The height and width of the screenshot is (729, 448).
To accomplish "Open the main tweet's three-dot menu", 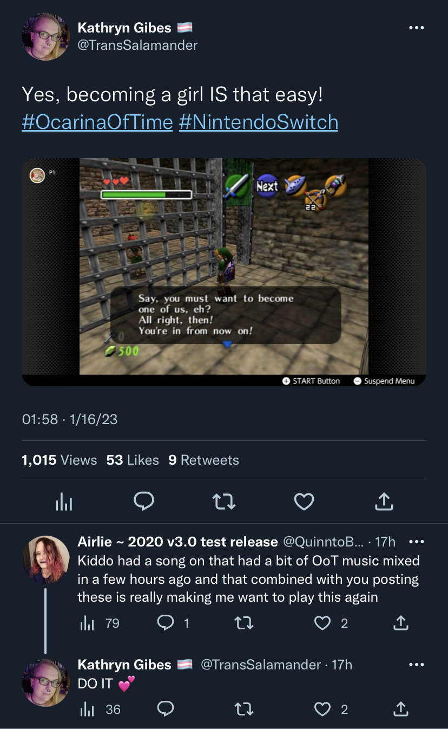I will coord(416,28).
